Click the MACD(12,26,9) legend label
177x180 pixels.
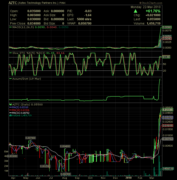(23, 27)
